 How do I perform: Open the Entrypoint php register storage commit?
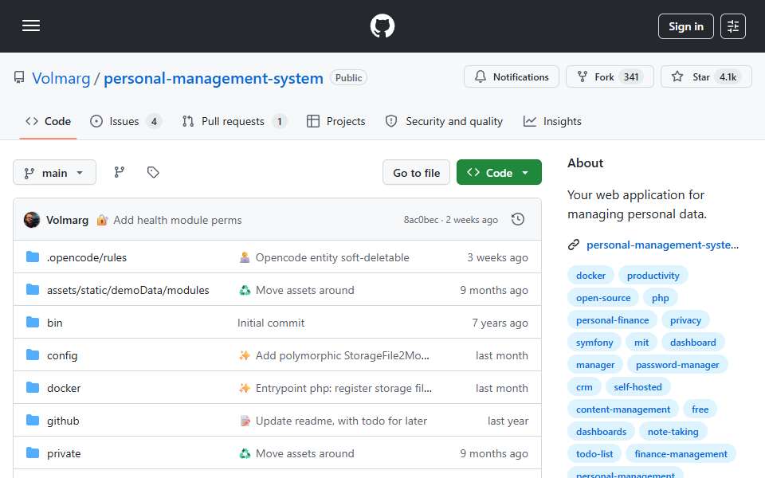[x=343, y=388]
